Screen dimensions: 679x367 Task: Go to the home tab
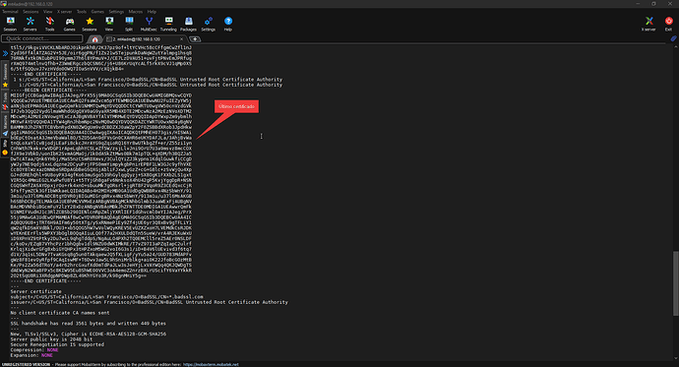[94, 39]
